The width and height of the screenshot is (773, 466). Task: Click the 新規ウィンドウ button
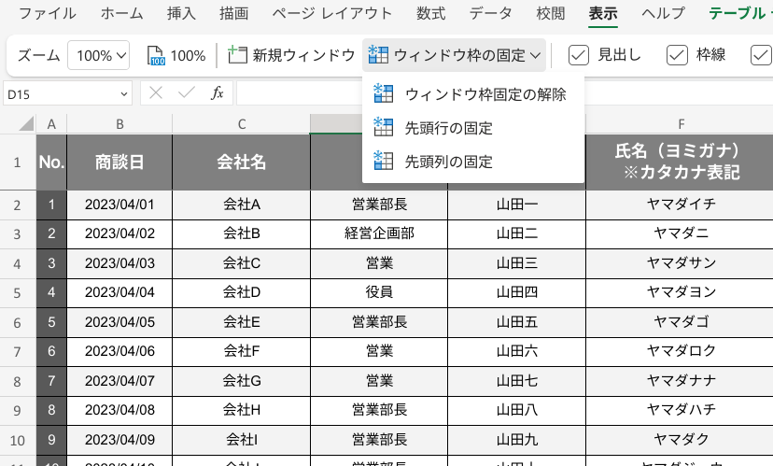click(291, 55)
